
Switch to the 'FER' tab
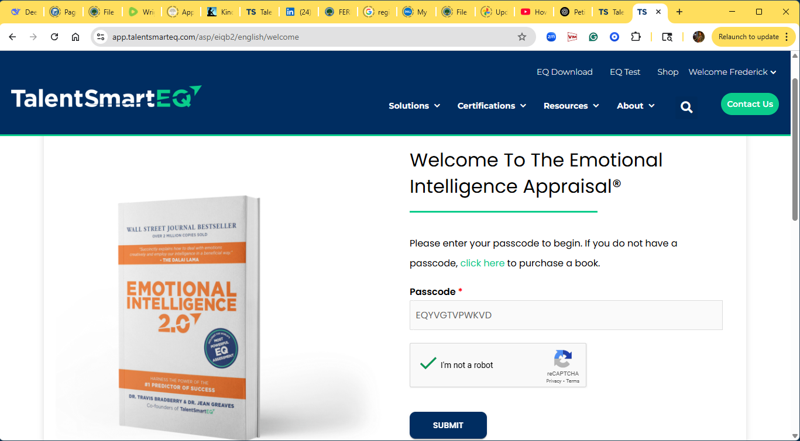click(x=337, y=12)
